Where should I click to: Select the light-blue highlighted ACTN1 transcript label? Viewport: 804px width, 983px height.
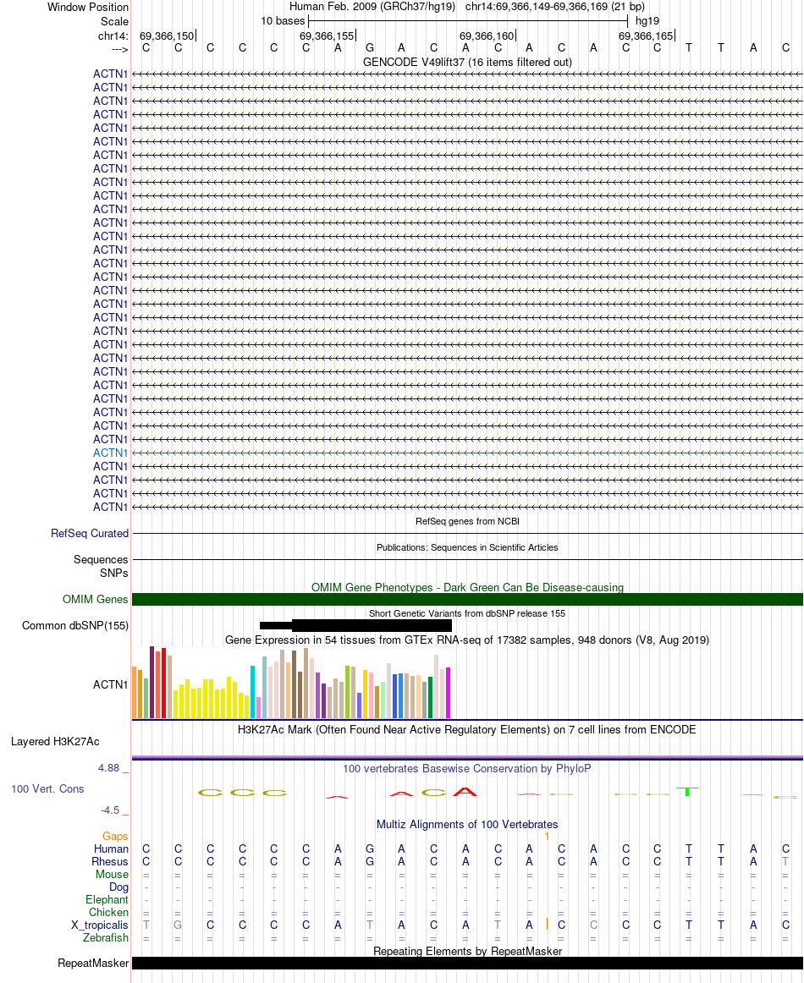[x=110, y=453]
